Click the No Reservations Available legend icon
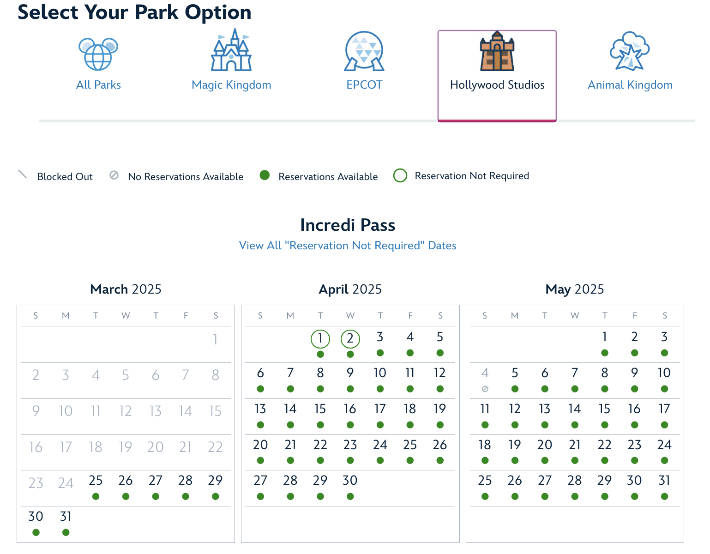This screenshot has height=554, width=710. (x=114, y=175)
